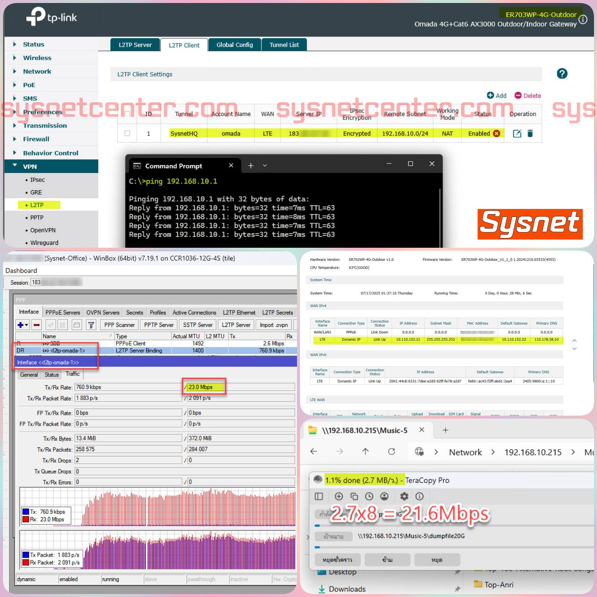Switch to Global Config tab
The image size is (597, 597).
[235, 45]
